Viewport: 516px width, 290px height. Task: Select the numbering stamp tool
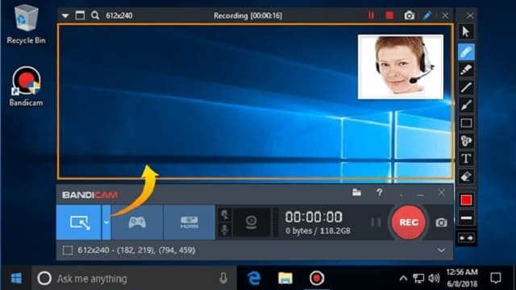click(466, 141)
